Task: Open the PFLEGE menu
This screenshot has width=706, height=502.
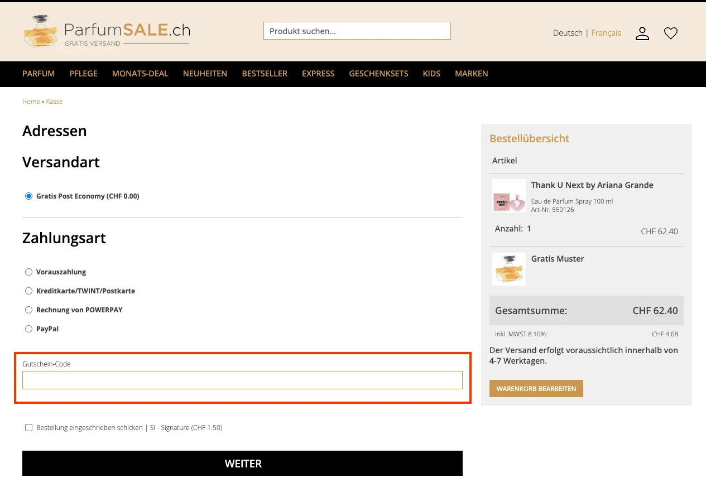Action: [84, 74]
